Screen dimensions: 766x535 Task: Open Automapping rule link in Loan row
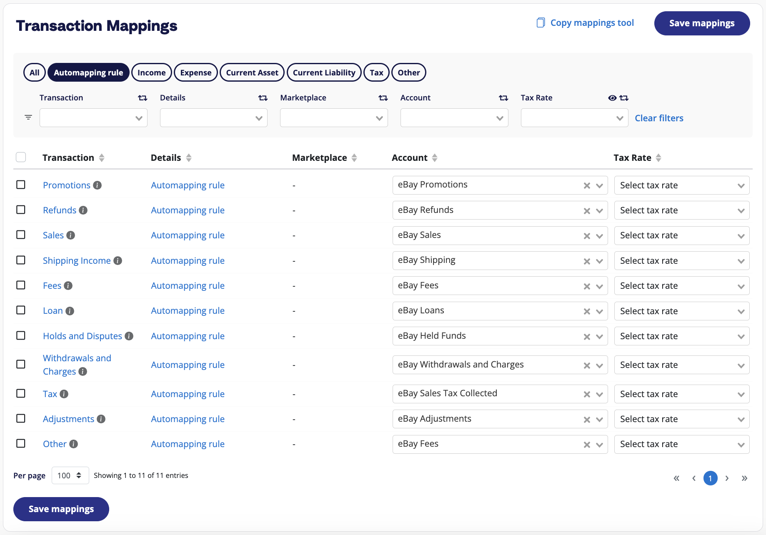[x=188, y=311]
